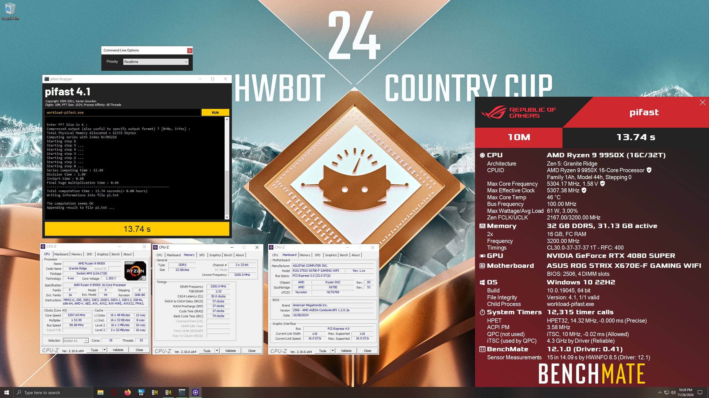Click pifast console scrollbar up arrow
This screenshot has height=398, width=709.
227,119
